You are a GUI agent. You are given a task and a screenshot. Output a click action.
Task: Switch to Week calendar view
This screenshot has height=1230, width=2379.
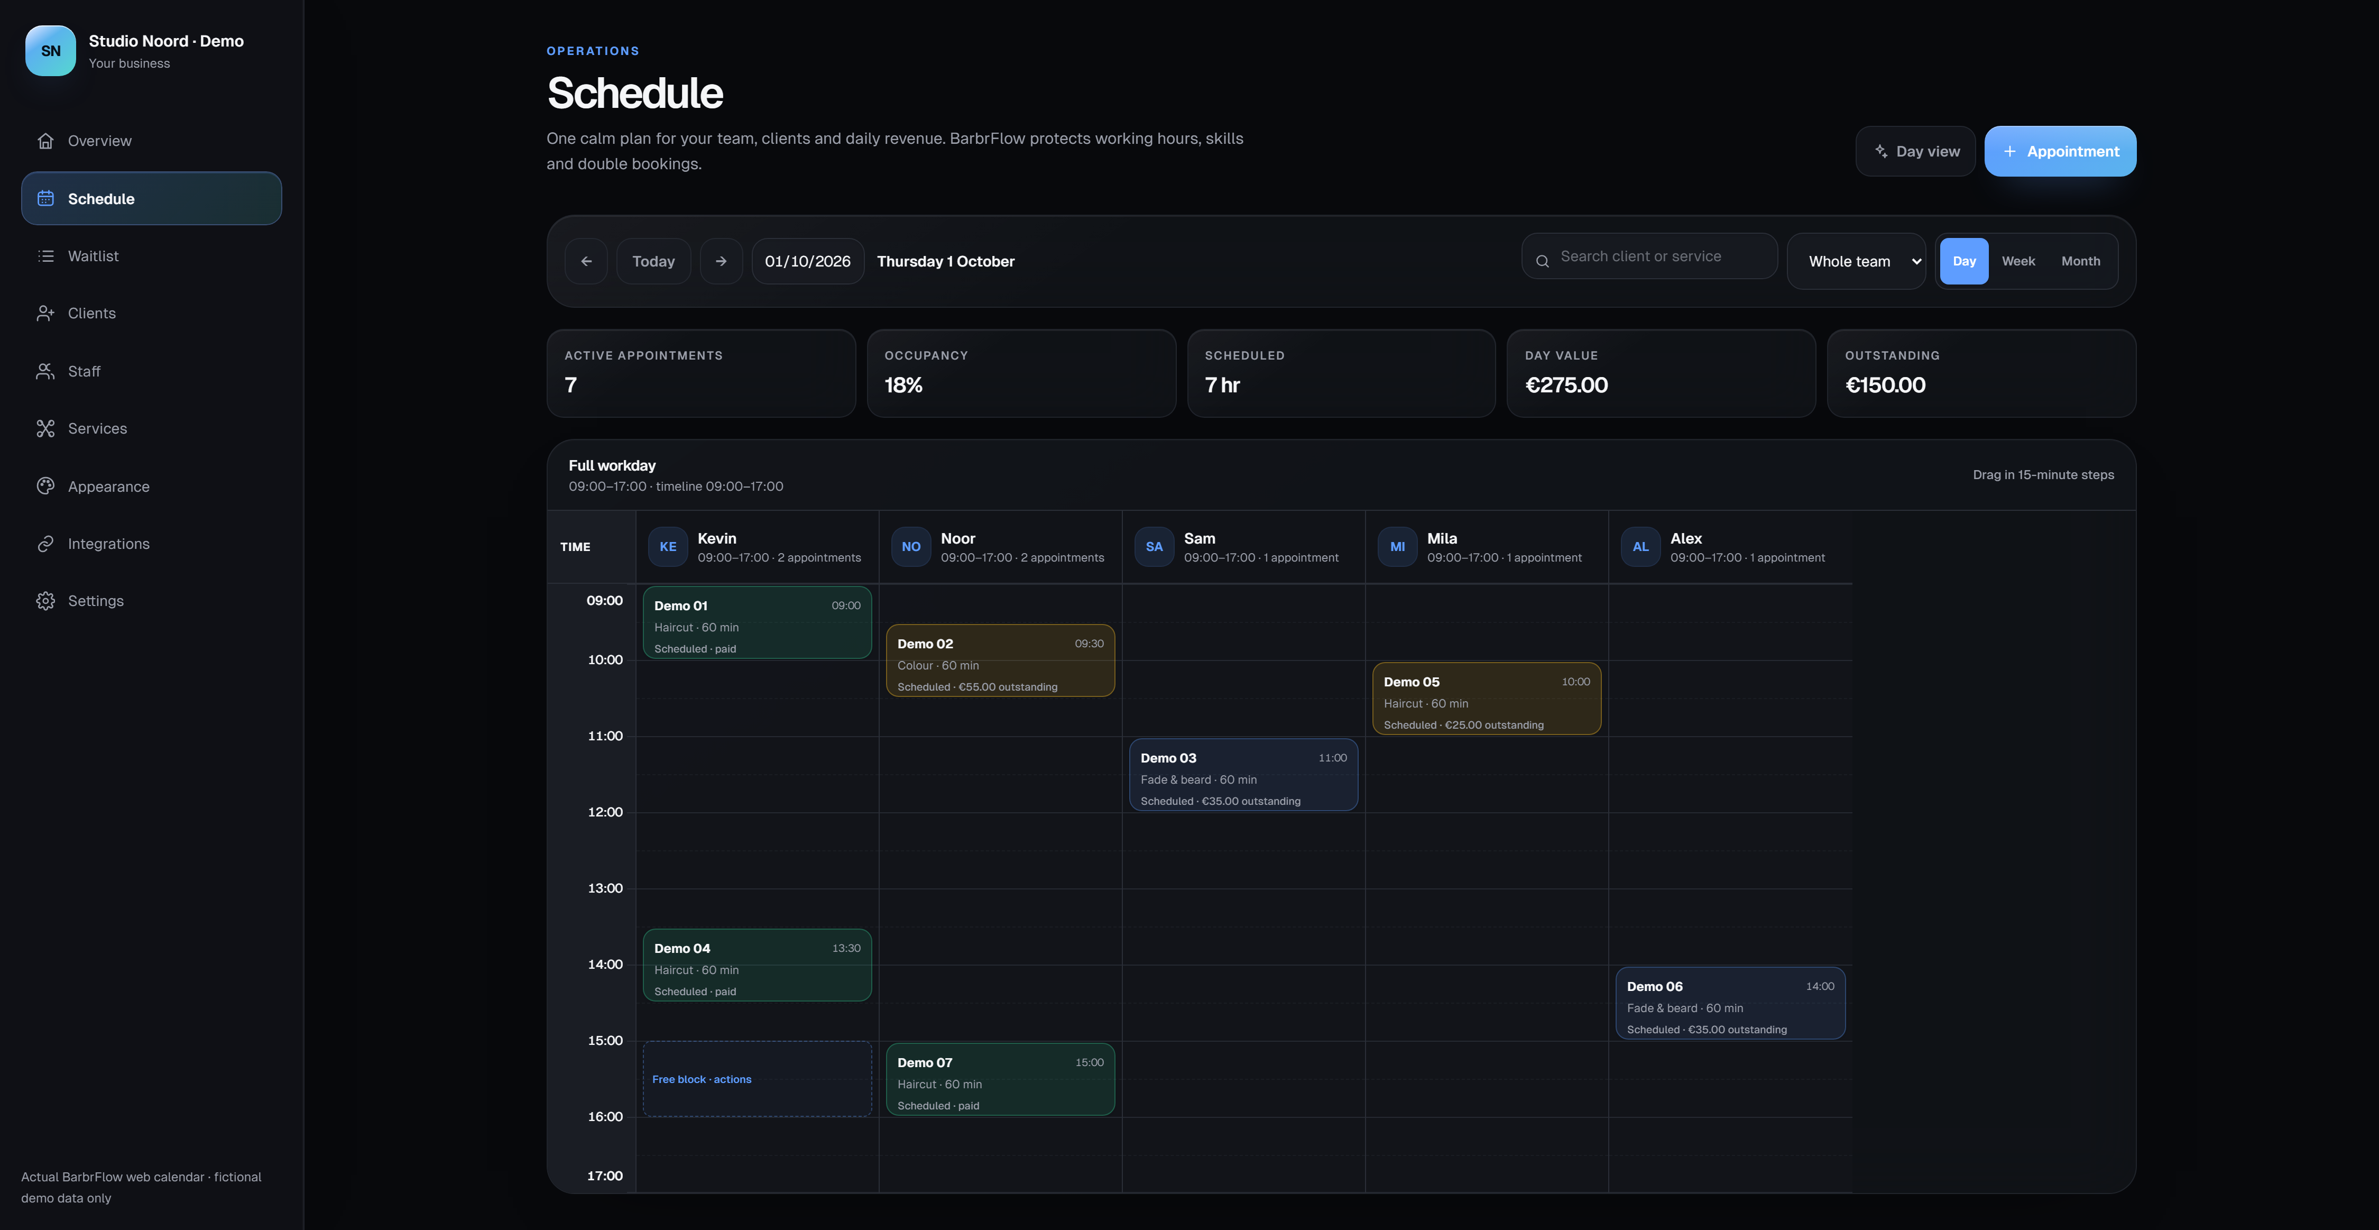tap(2018, 261)
